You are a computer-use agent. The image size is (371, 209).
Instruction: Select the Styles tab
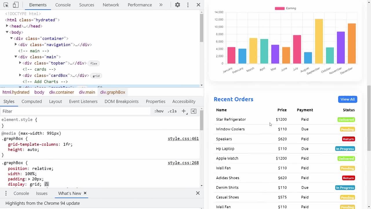tap(9, 101)
